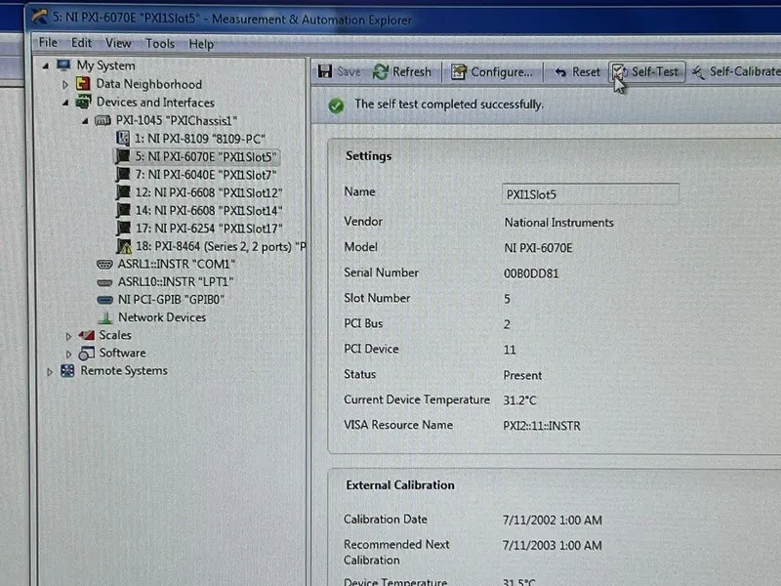Collapse the Devices and Interfaces node
This screenshot has height=586, width=781.
click(65, 103)
